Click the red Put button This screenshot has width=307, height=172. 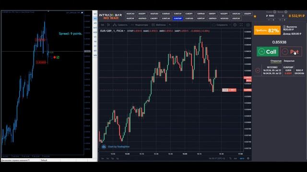(x=291, y=52)
